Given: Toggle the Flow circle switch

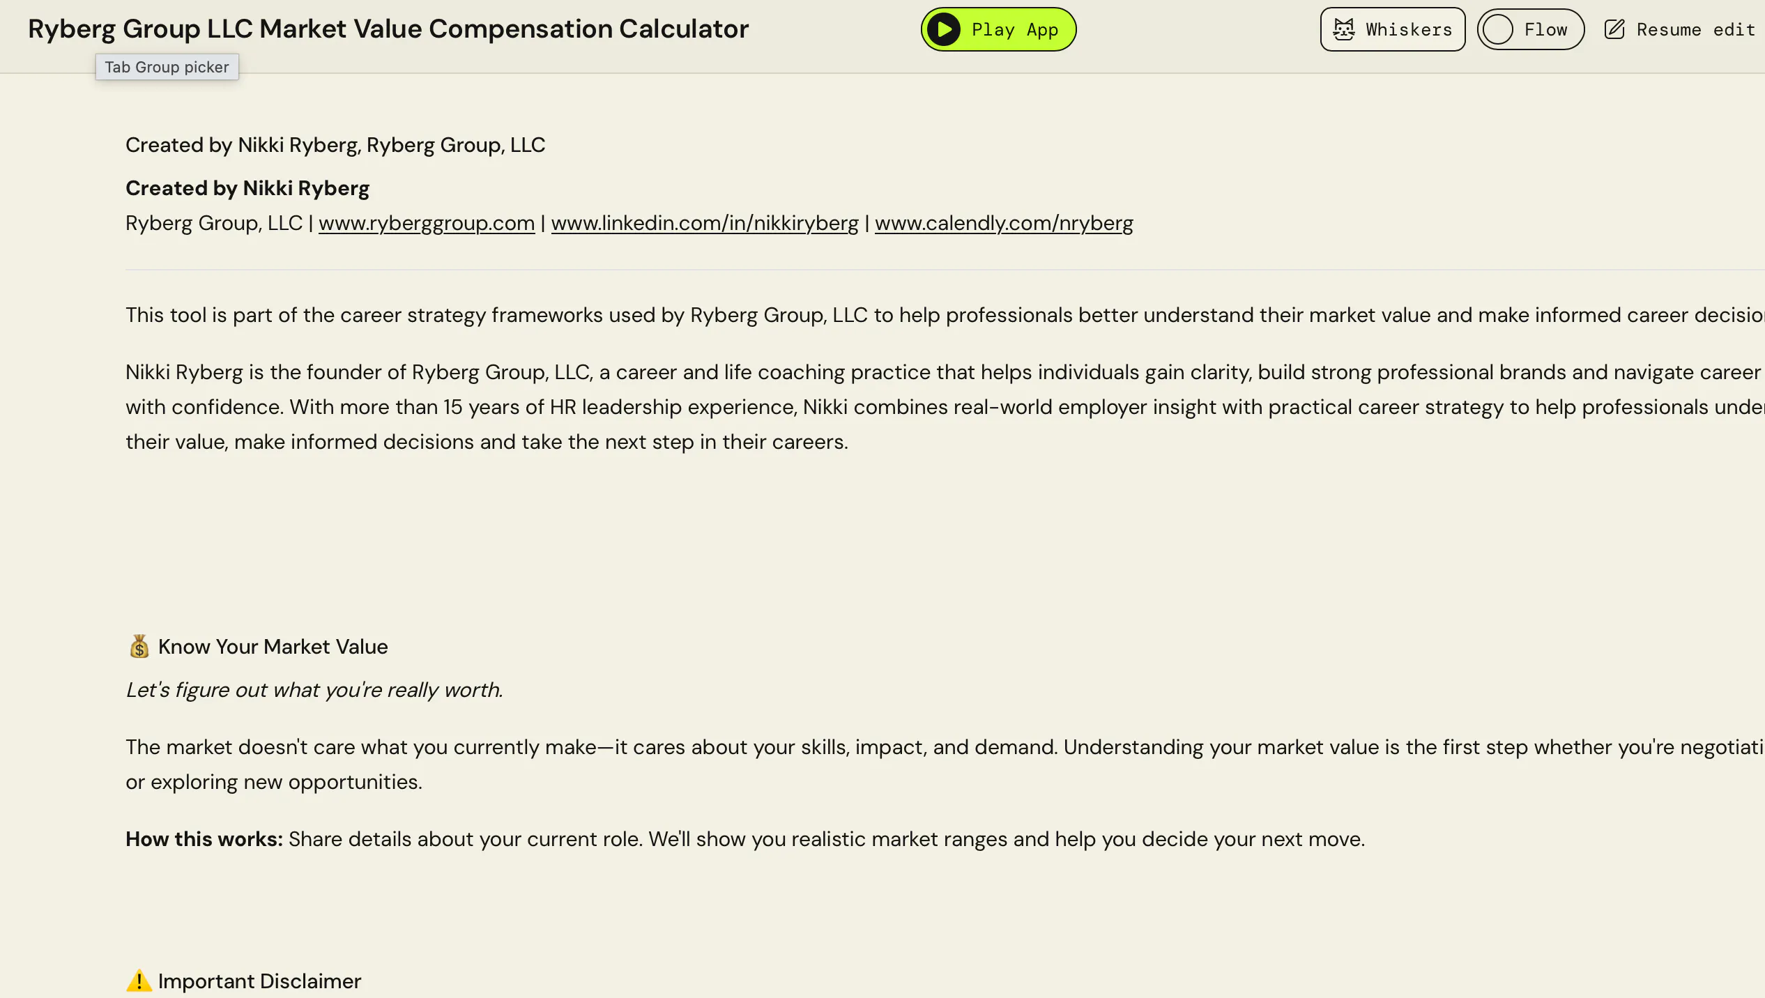Looking at the screenshot, I should click(1497, 29).
